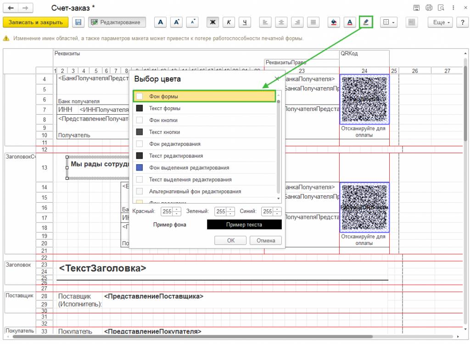Image resolution: width=470 pixels, height=344 pixels.
Task: Decrease font size icon
Action: click(x=192, y=22)
